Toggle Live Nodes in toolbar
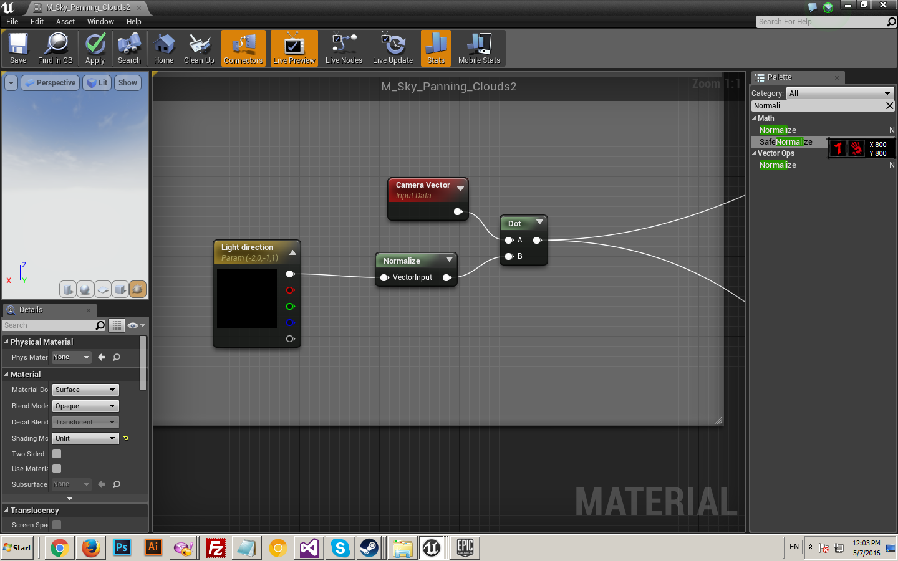 pyautogui.click(x=344, y=49)
